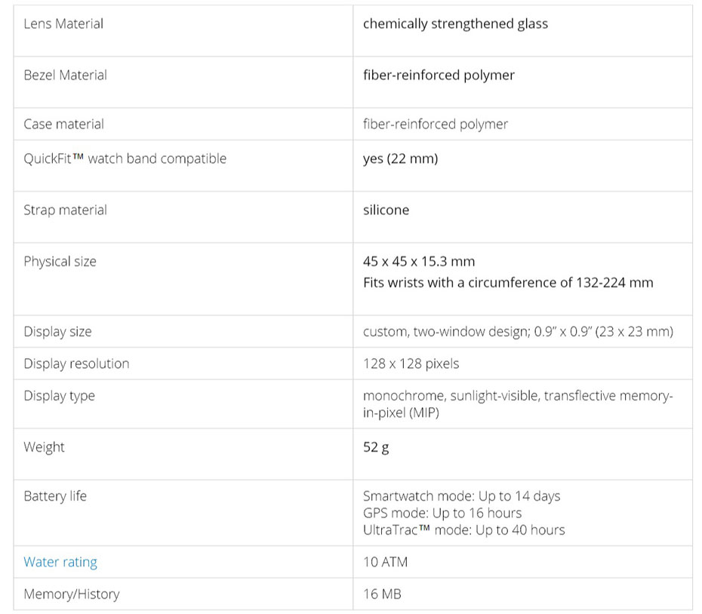
Task: Select the Physical size label
Action: pos(60,261)
